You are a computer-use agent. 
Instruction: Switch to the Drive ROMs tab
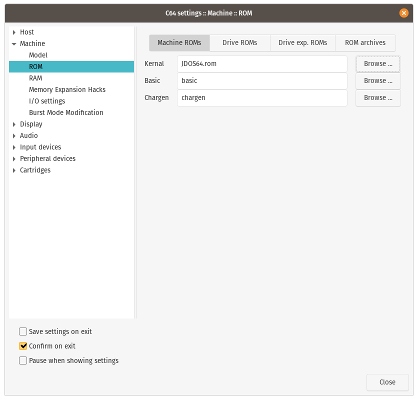[240, 42]
